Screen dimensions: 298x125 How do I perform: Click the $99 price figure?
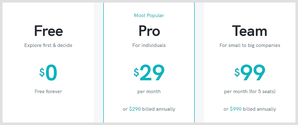[250, 73]
